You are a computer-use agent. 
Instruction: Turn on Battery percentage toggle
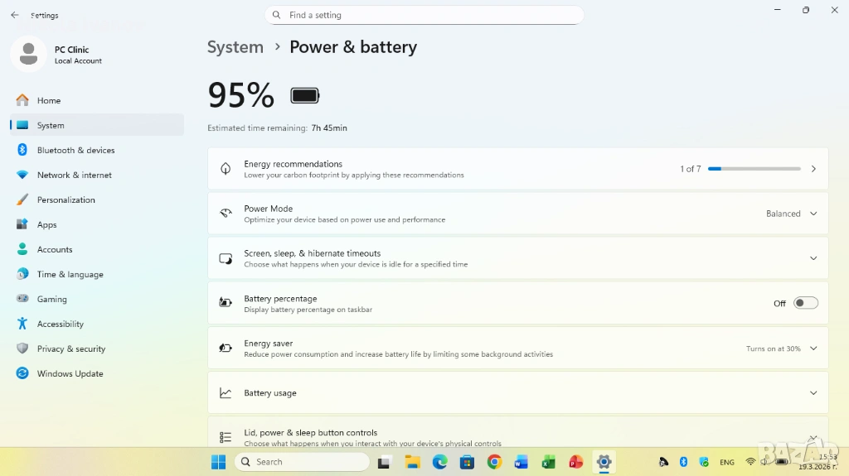[805, 303]
